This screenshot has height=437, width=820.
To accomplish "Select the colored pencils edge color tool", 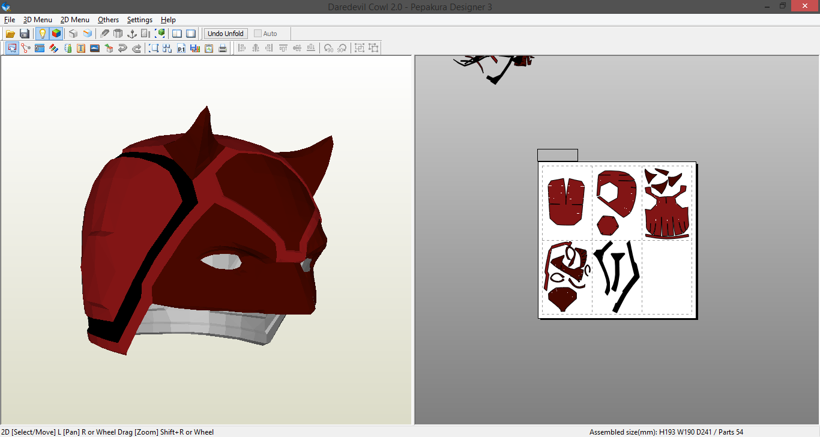I will click(x=53, y=48).
